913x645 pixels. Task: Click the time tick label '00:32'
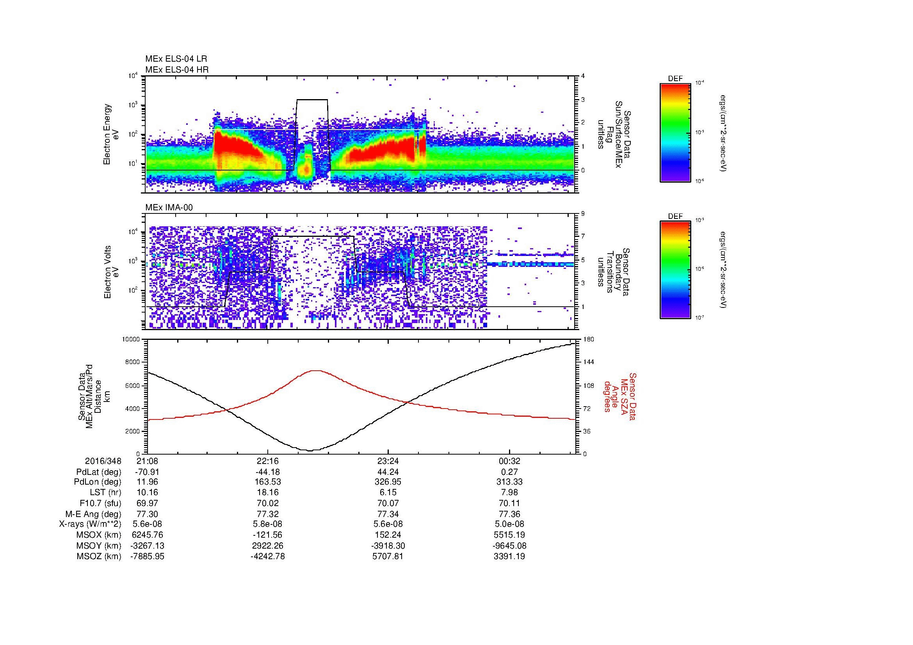pyautogui.click(x=509, y=461)
